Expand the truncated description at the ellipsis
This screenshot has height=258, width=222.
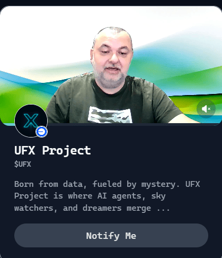(163, 208)
